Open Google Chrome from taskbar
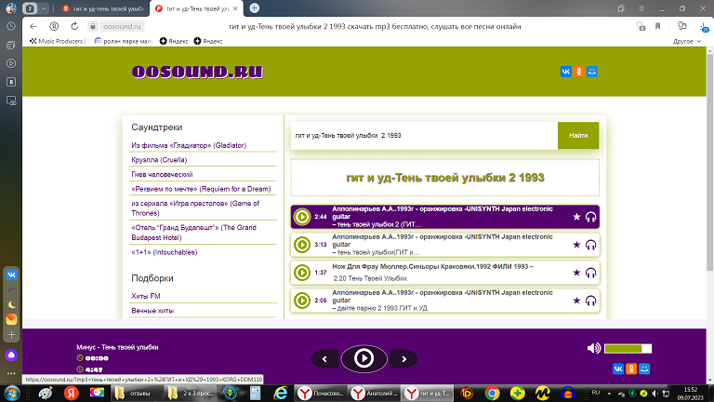This screenshot has height=402, width=714. coord(492,393)
